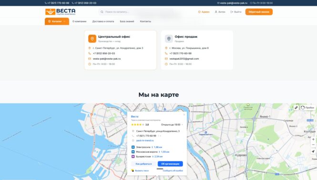Click the Мы на карте heading

158,95
